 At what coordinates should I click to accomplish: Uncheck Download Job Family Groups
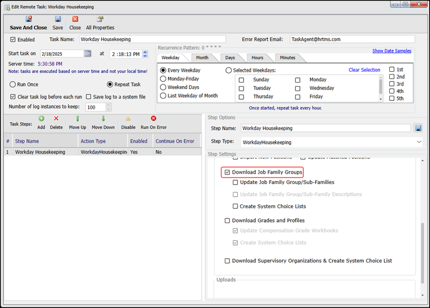227,172
